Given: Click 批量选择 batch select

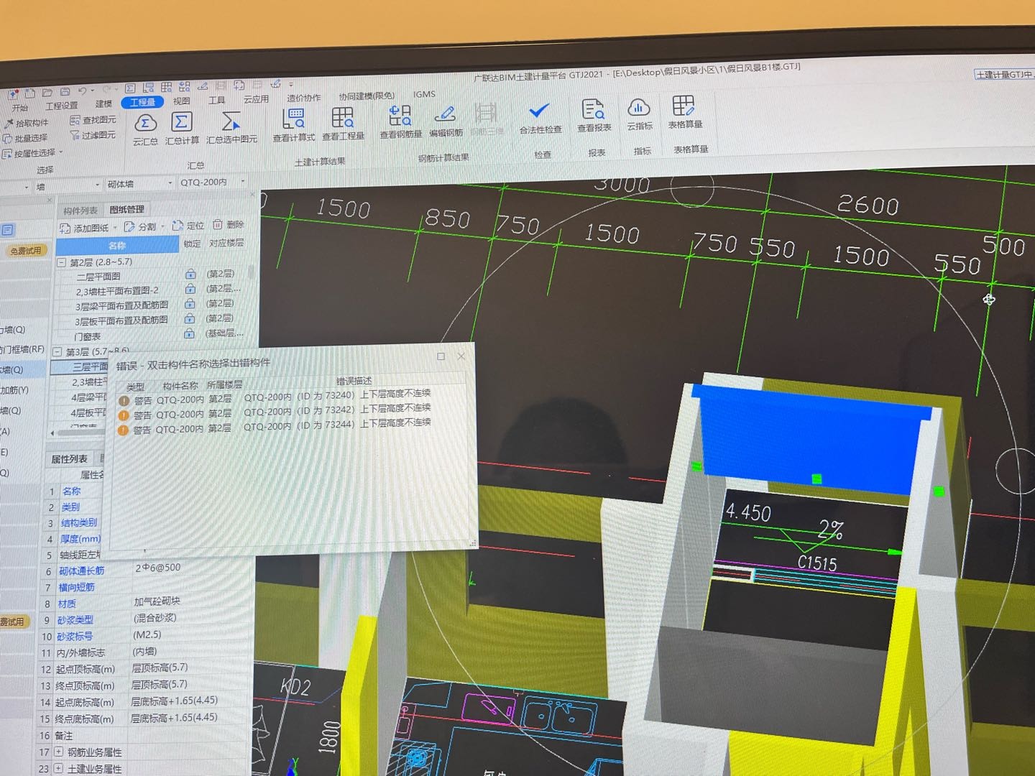Looking at the screenshot, I should [x=25, y=138].
